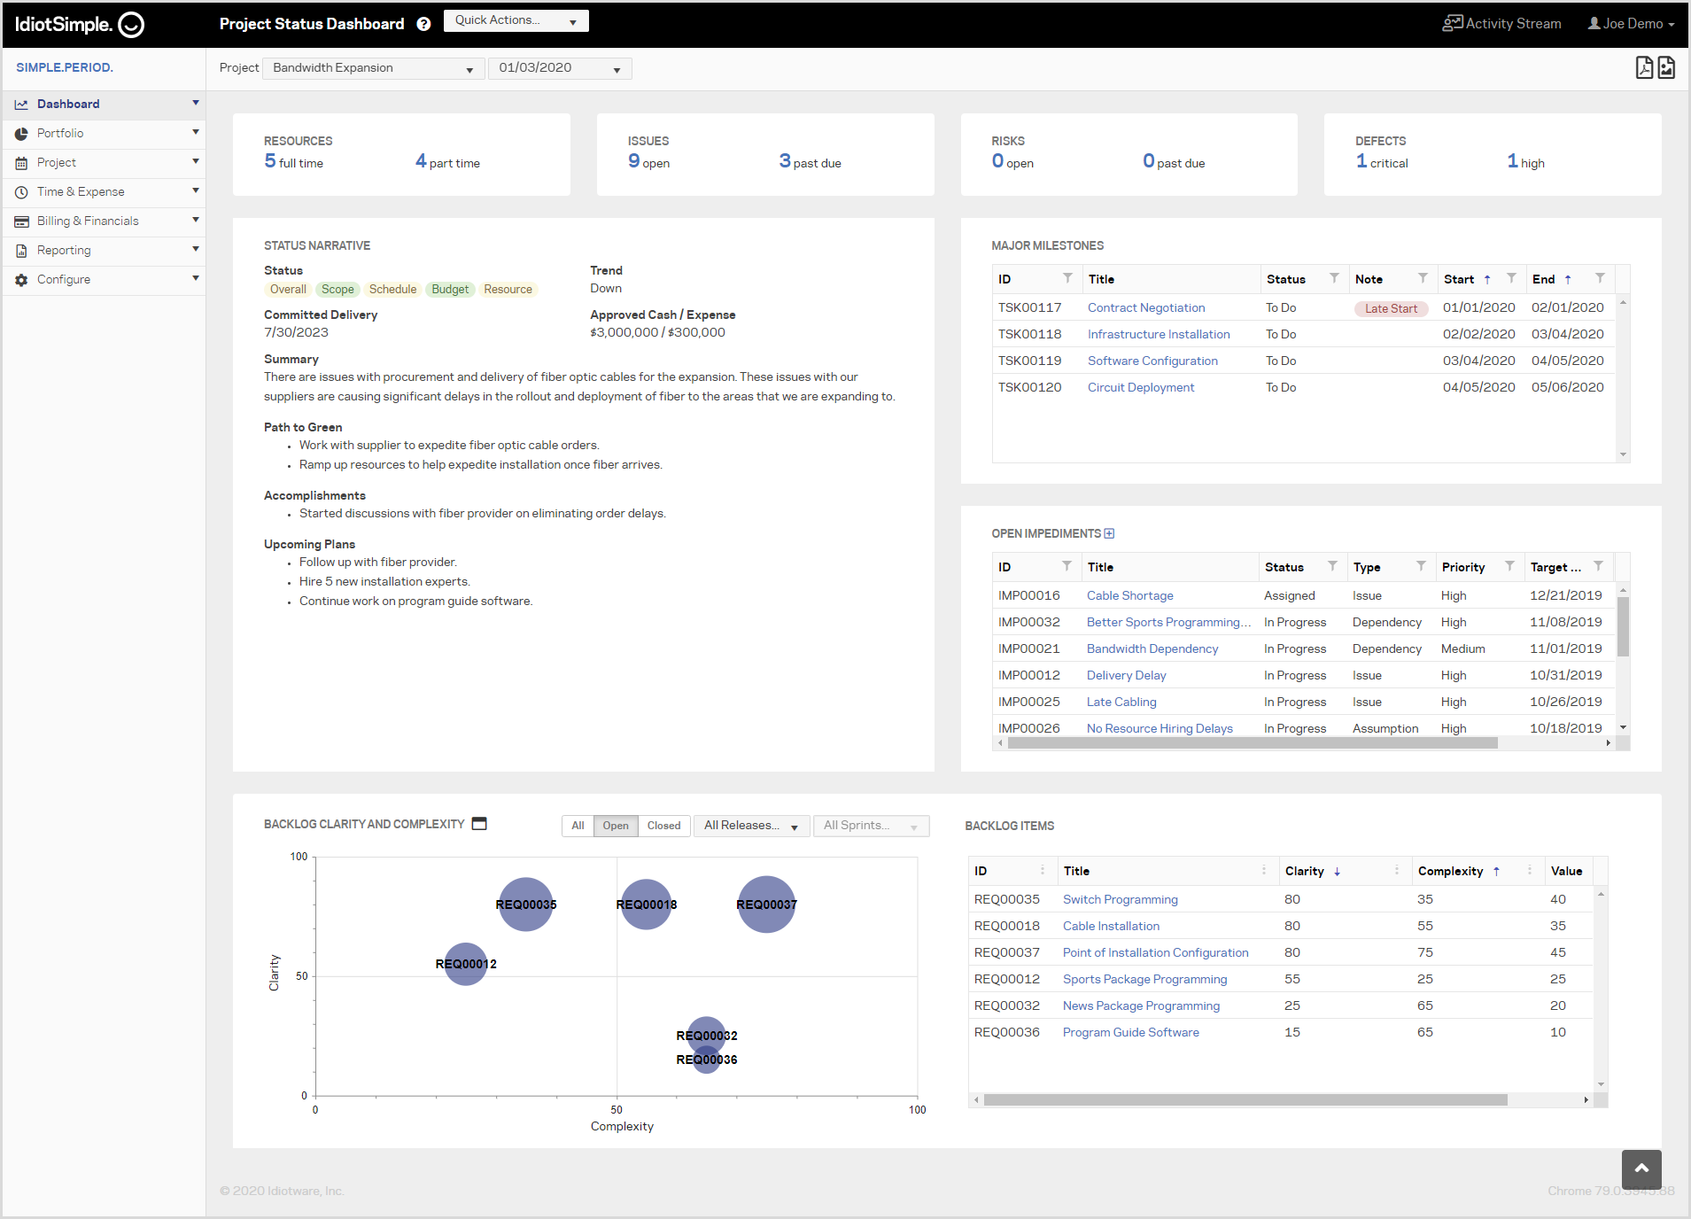1691x1219 pixels.
Task: Click the filter icon on Priority column
Action: [1509, 567]
